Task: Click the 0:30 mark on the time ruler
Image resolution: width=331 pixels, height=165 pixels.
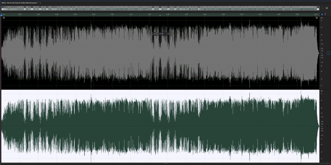Action: 57,14
